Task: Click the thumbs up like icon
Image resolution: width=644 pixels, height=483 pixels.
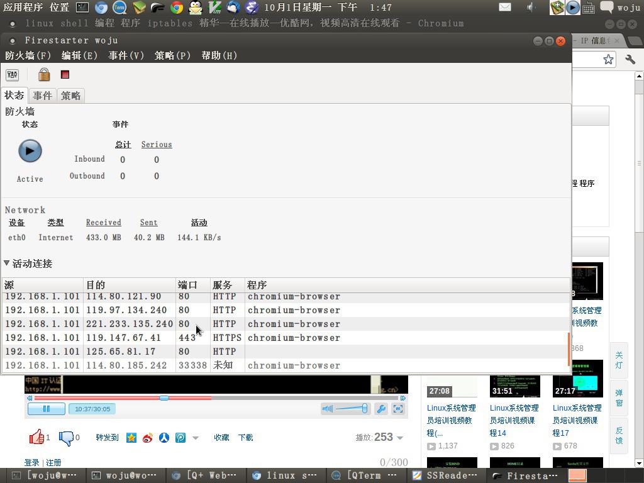Action: click(x=36, y=436)
